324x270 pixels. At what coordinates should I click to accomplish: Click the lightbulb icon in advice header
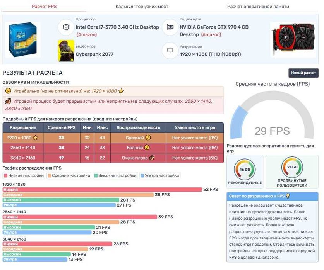tap(288, 196)
